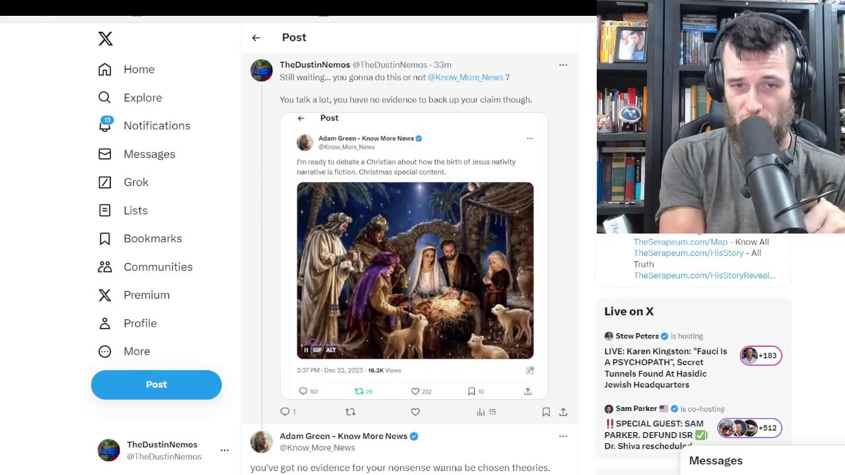
Task: Open Messages in the sidebar
Action: pos(137,154)
